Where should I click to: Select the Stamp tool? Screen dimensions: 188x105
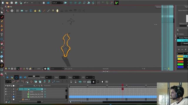coord(2,26)
